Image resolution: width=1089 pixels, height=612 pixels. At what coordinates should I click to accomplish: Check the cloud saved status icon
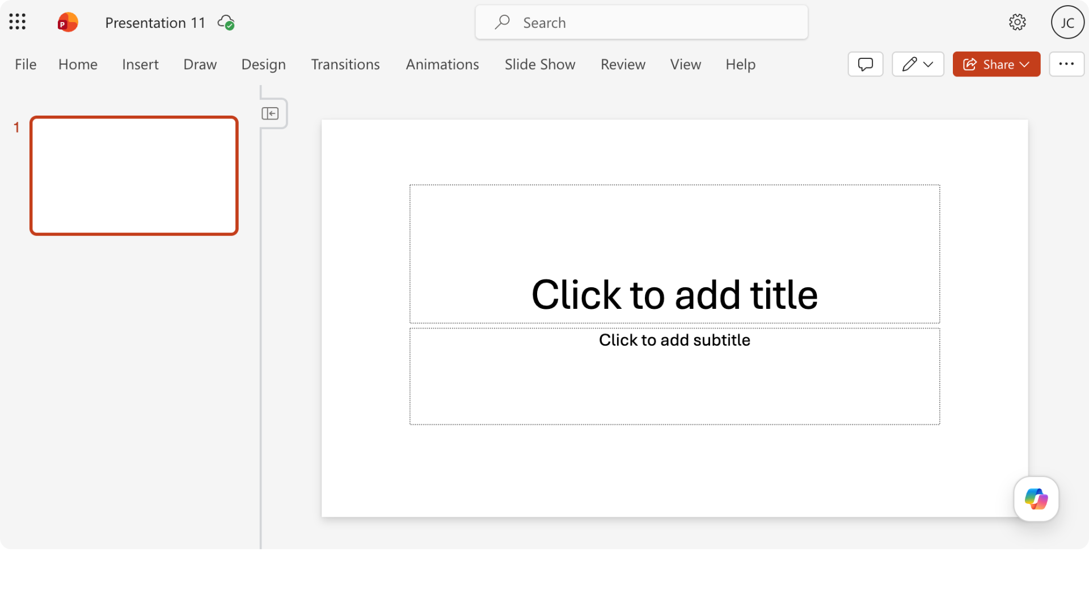226,23
